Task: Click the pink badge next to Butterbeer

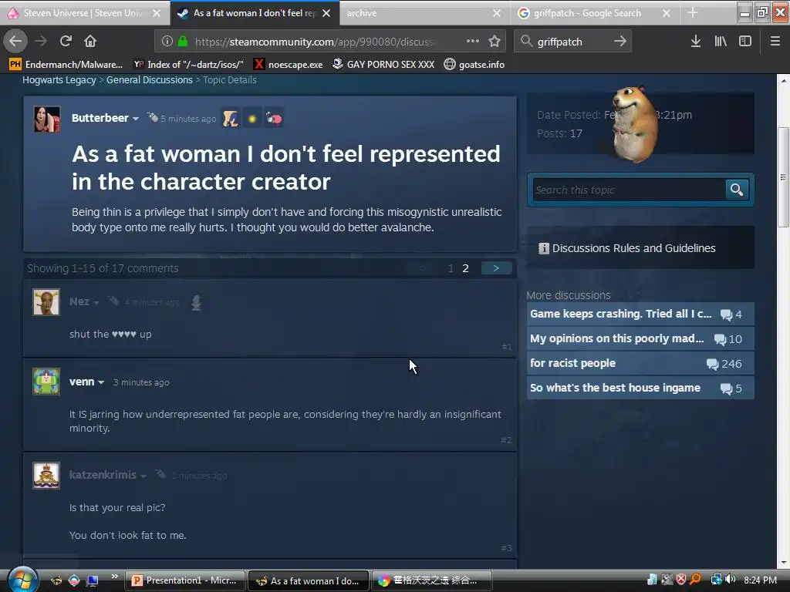Action: tap(274, 119)
